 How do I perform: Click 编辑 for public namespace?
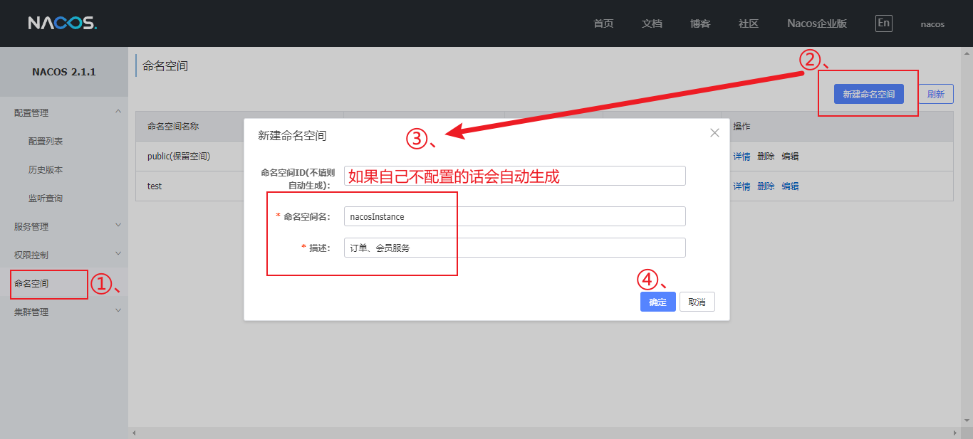pyautogui.click(x=790, y=157)
